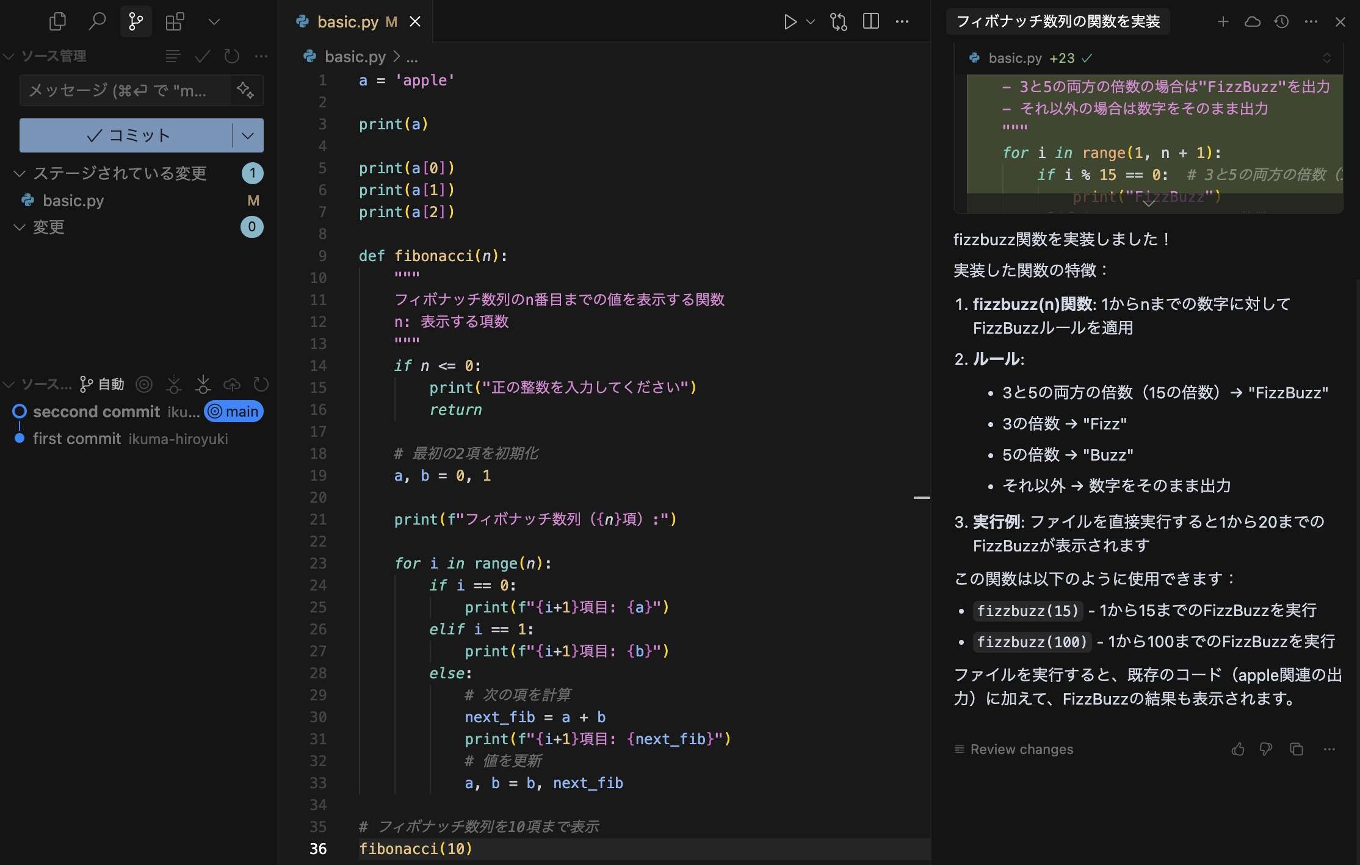Viewport: 1360px width, 865px height.
Task: Select the 自動 branch picker
Action: click(x=103, y=384)
